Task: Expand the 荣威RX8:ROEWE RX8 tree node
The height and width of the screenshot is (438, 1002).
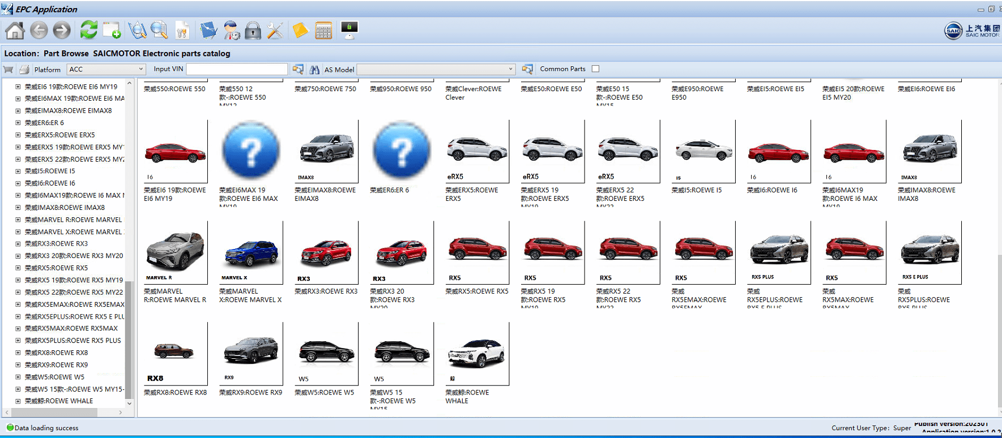Action: [x=18, y=353]
